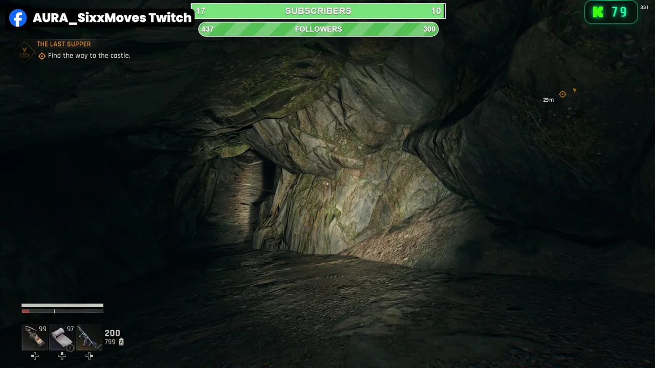Click the 17 current subscribers number
The width and height of the screenshot is (655, 368).
pos(201,11)
